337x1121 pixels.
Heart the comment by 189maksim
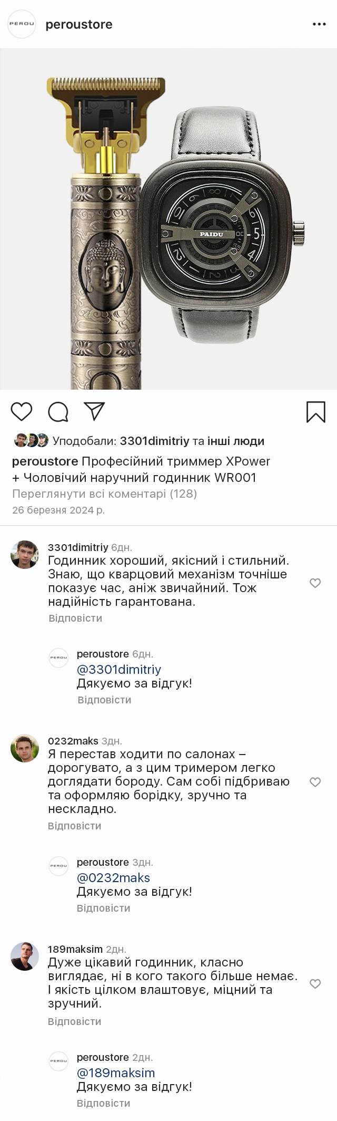315,983
